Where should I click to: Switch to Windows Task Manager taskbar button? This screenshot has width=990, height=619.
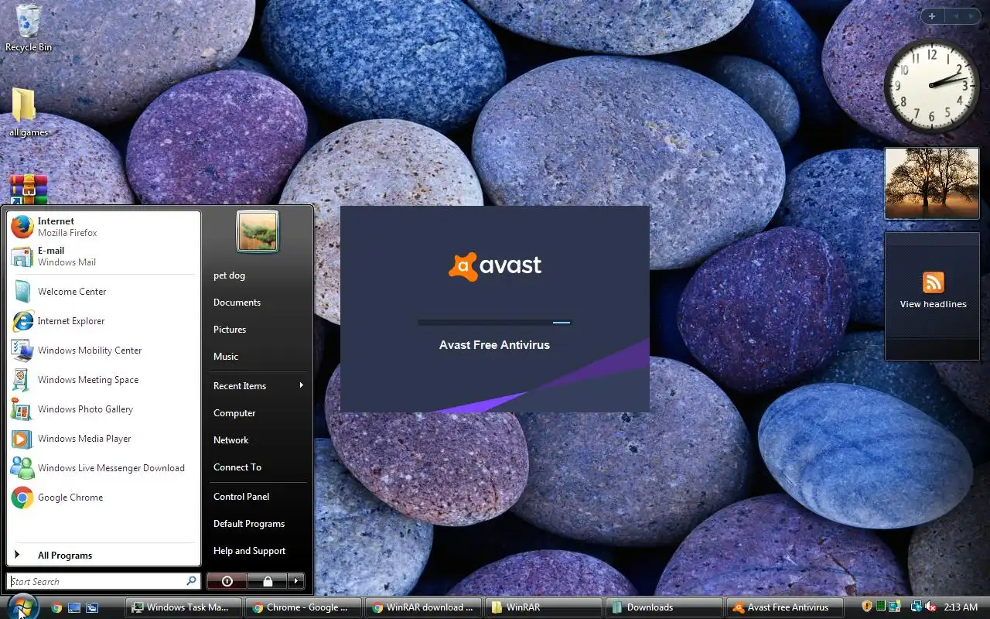click(x=183, y=607)
